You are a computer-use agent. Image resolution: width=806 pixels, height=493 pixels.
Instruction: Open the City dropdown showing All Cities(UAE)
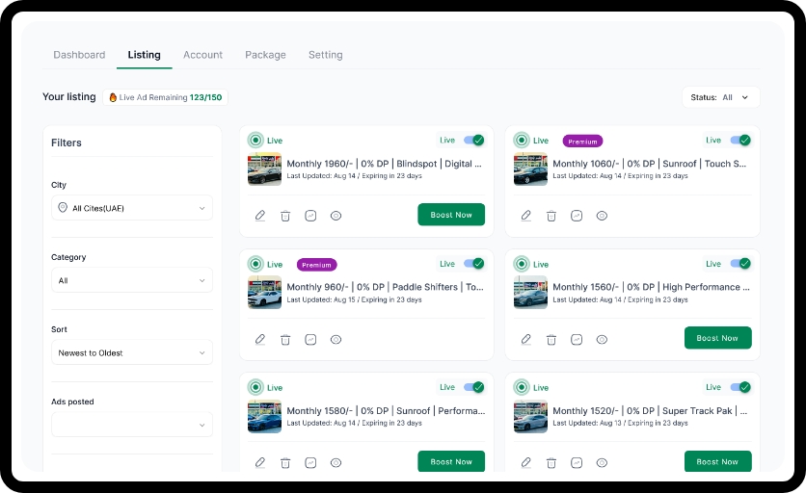pos(132,208)
